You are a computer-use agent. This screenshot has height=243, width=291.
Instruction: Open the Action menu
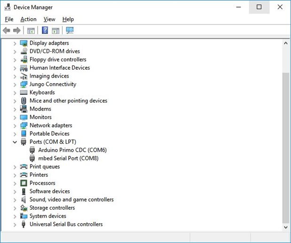tap(28, 19)
